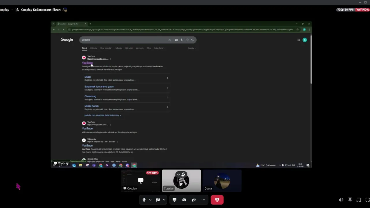
Task: Open more call options ellipsis
Action: click(x=203, y=200)
